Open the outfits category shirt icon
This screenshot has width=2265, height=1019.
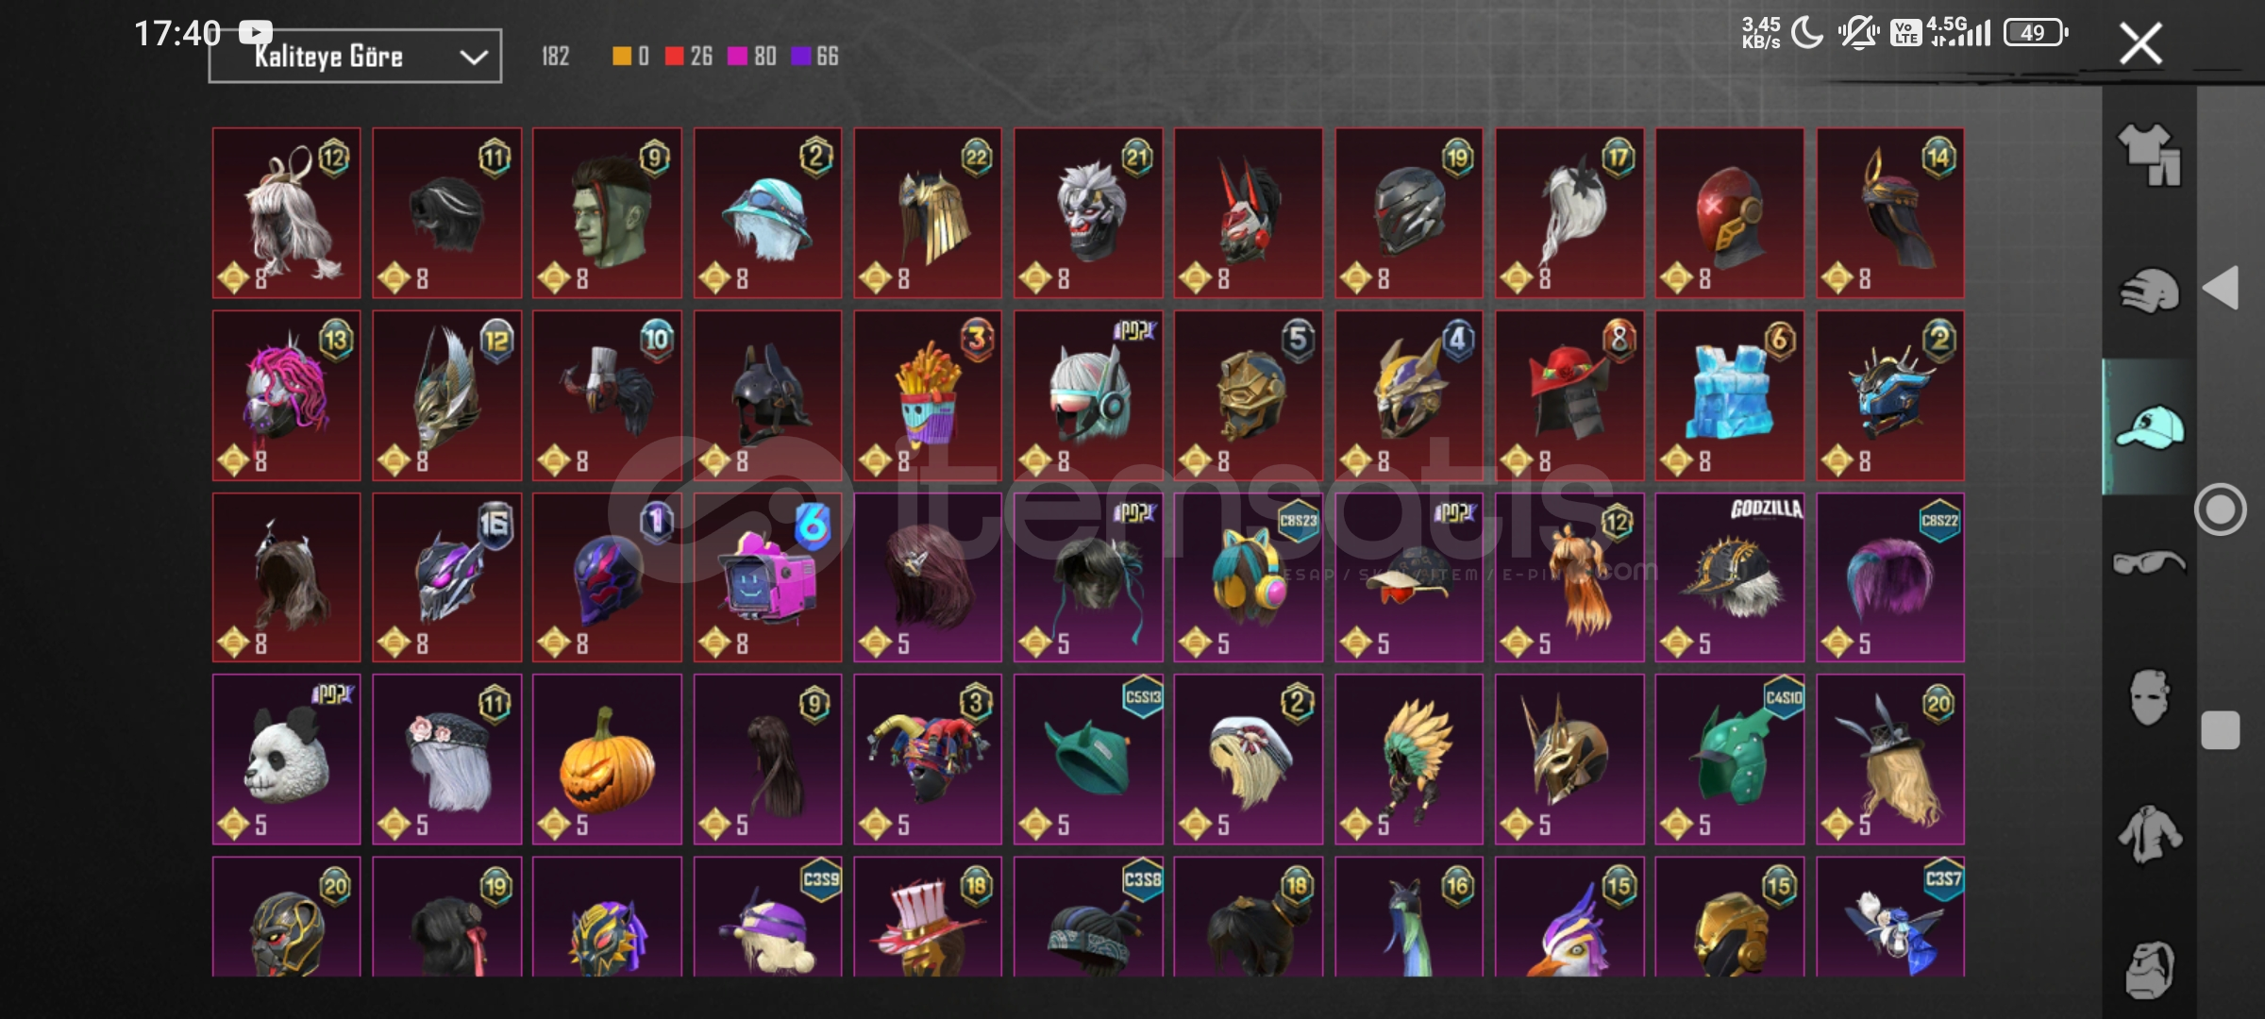[x=2149, y=155]
